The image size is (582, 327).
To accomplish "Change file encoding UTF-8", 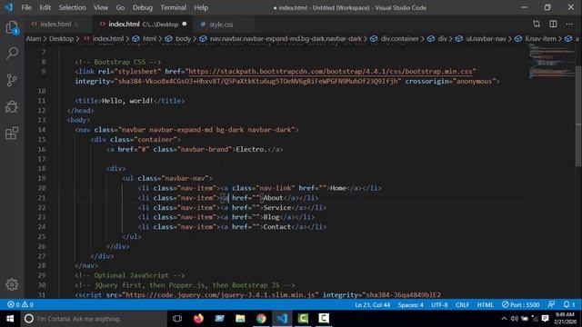I will [x=439, y=305].
